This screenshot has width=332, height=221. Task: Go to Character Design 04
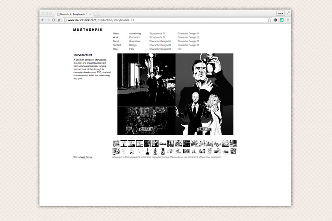188,33
